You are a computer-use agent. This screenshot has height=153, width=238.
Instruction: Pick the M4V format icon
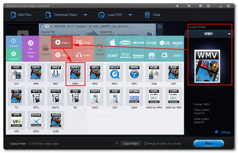point(134,72)
